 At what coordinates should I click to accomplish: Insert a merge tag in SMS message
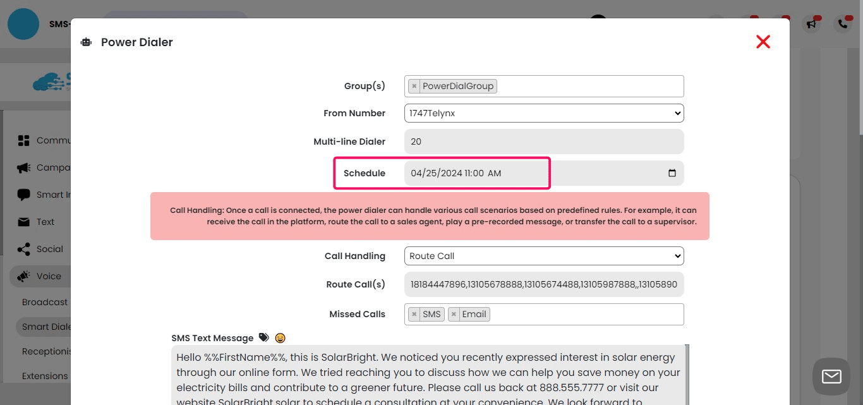[x=263, y=338]
